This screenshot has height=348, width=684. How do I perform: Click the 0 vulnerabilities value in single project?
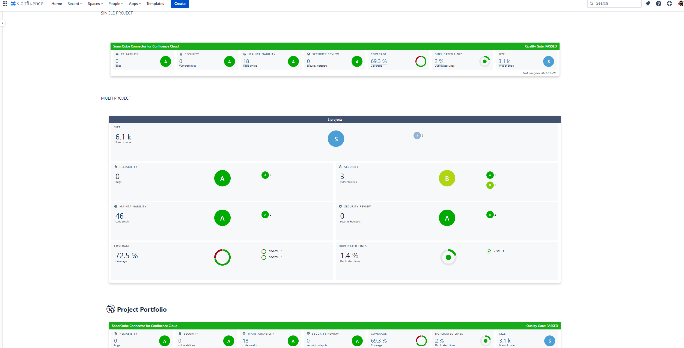click(181, 61)
